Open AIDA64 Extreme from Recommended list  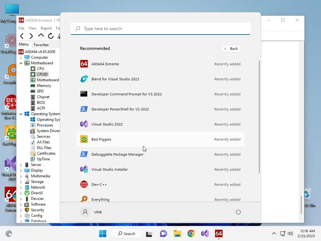[x=160, y=64]
